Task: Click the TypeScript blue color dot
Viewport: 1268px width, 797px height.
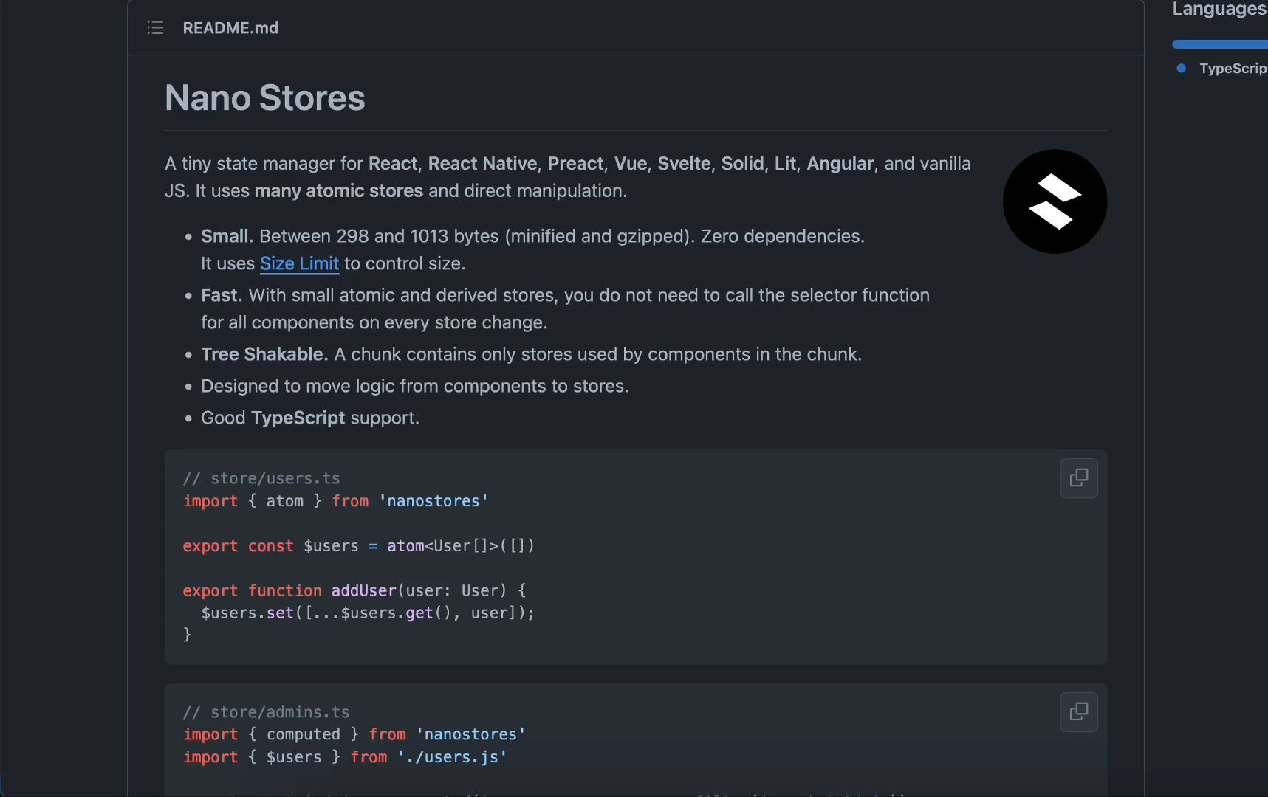Action: [x=1182, y=69]
